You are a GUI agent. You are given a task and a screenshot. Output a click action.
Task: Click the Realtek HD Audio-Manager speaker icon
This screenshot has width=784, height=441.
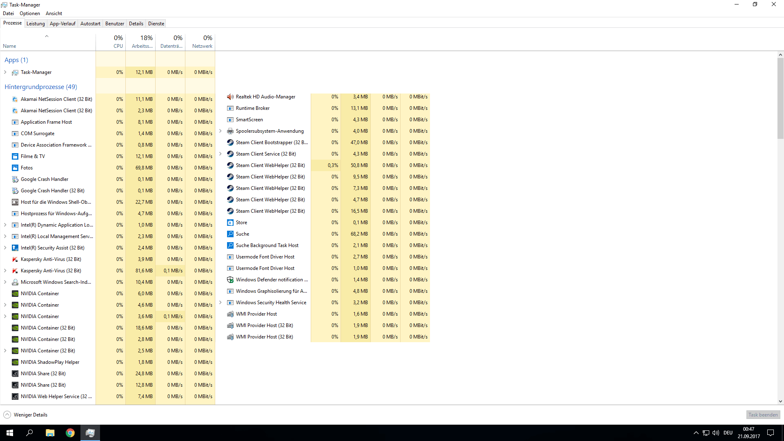click(x=230, y=97)
